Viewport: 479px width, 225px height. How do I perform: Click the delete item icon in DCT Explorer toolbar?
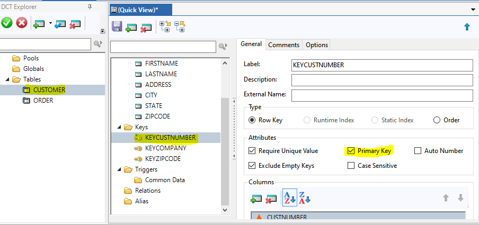click(75, 24)
